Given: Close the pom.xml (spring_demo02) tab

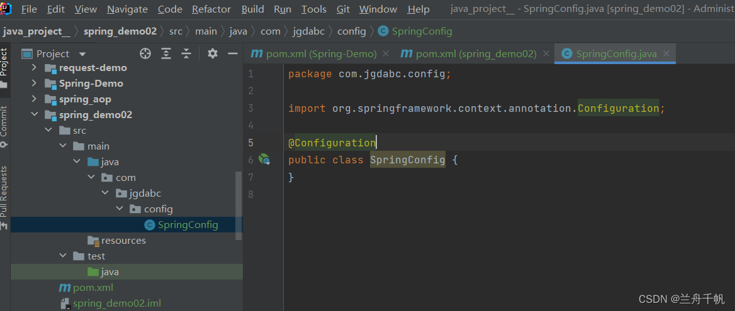Looking at the screenshot, I should tap(545, 54).
